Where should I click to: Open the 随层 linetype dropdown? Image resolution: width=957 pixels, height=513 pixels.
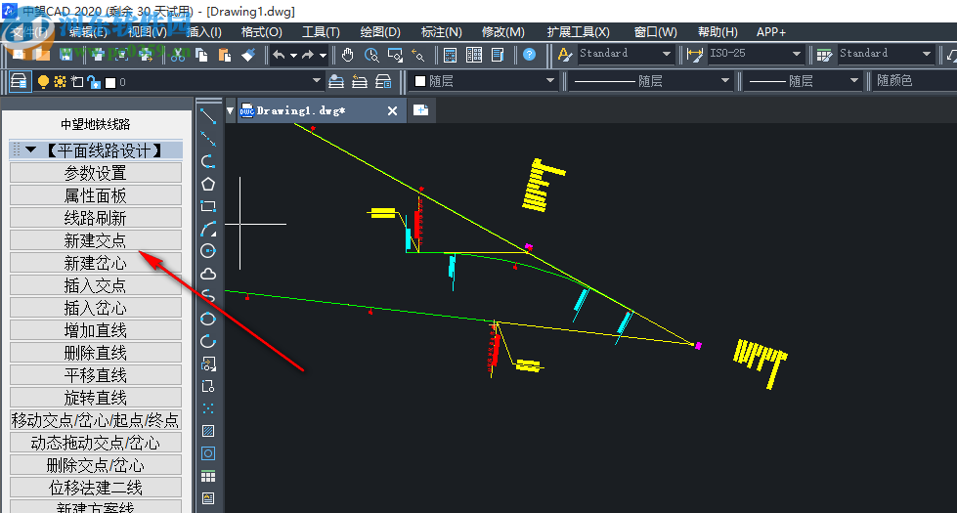click(x=724, y=80)
